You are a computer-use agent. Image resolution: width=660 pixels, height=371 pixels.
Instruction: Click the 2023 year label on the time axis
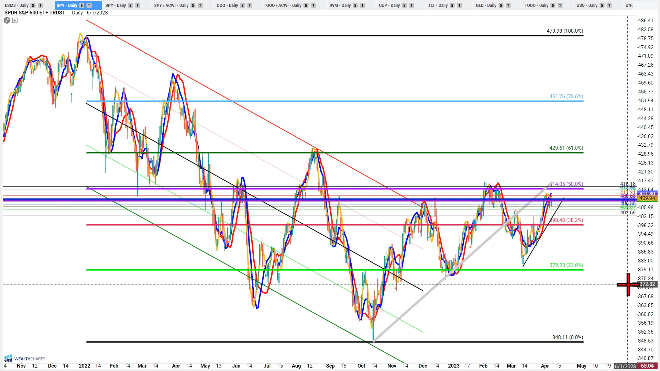click(454, 366)
